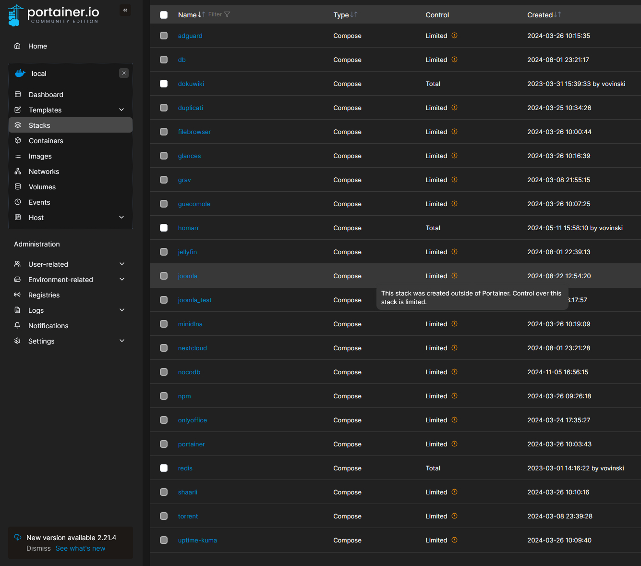Tick the homarr stack checkbox
Image resolution: width=641 pixels, height=566 pixels.
click(164, 228)
